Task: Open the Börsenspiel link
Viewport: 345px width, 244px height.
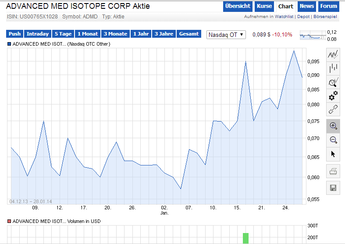Action: point(325,17)
